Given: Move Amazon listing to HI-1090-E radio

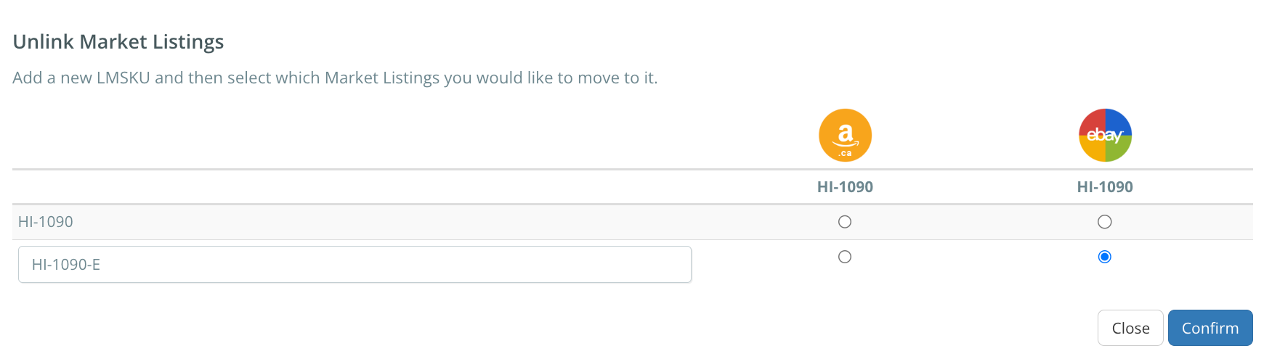Looking at the screenshot, I should pos(845,257).
